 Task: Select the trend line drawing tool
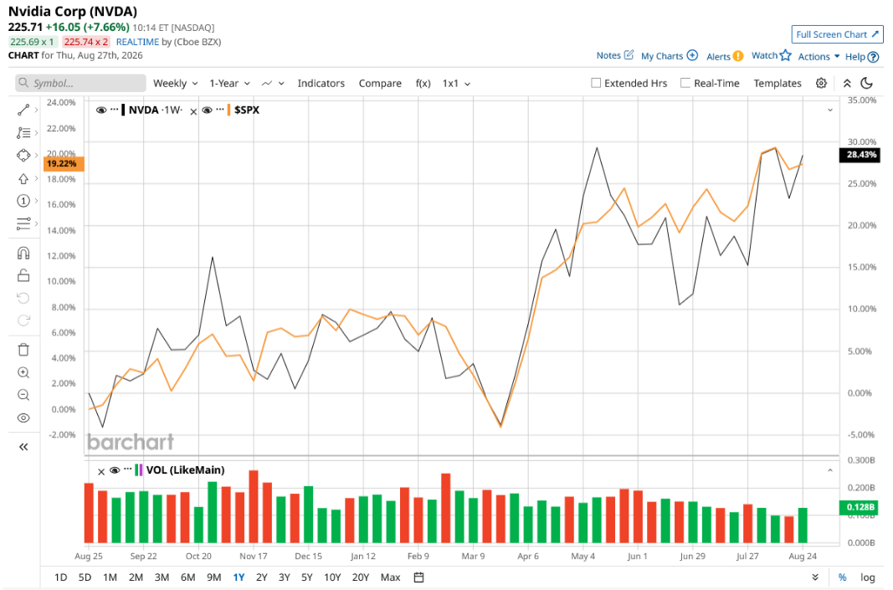click(23, 110)
